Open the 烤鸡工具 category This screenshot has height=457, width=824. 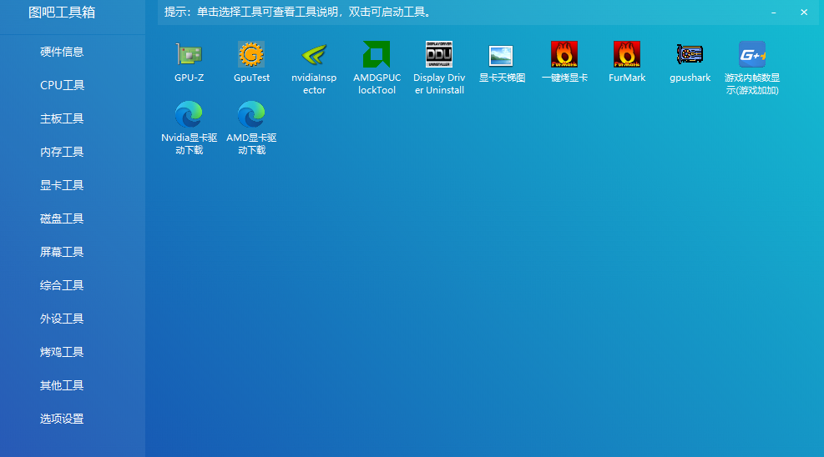tap(62, 352)
